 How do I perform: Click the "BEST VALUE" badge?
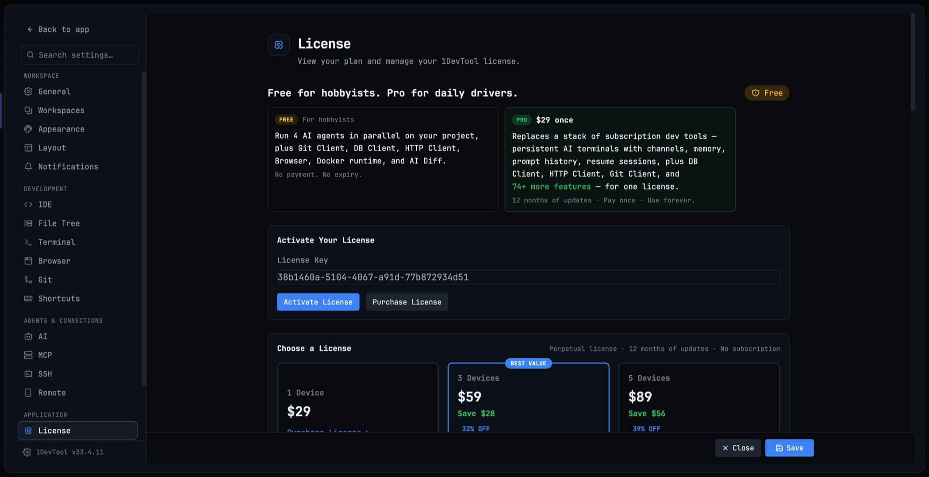(528, 363)
